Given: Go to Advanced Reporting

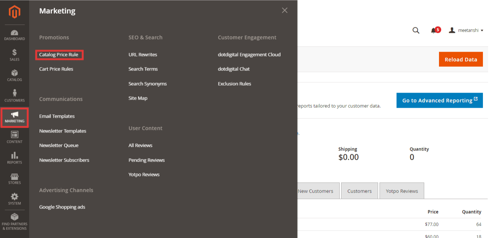Looking at the screenshot, I should tap(439, 100).
